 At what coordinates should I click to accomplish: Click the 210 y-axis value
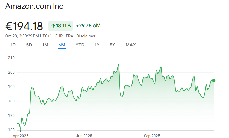tap(11, 58)
